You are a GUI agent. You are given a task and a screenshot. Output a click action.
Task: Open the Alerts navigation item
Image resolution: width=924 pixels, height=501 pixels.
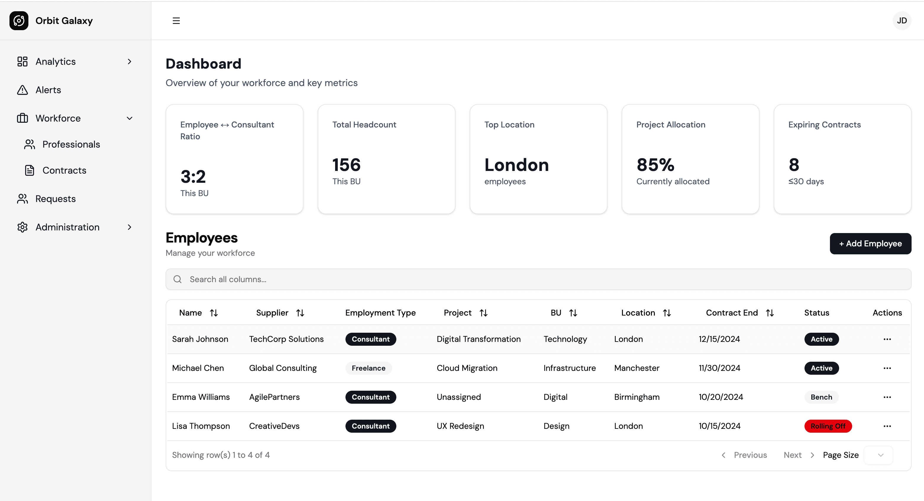[48, 90]
